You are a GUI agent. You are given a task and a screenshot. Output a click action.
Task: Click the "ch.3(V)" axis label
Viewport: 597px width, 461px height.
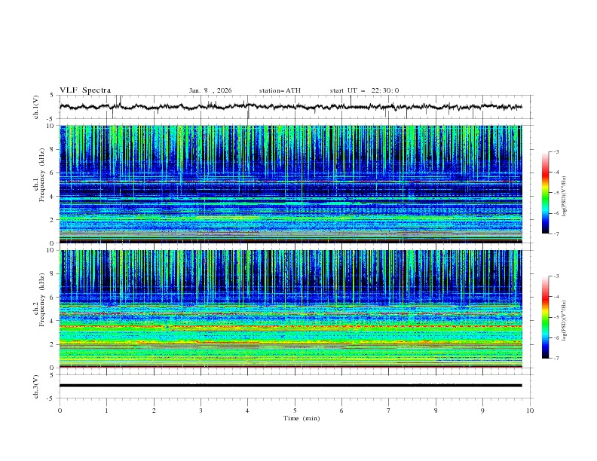pos(36,386)
